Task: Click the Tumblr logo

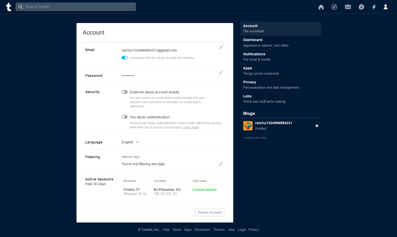Action: pyautogui.click(x=9, y=7)
